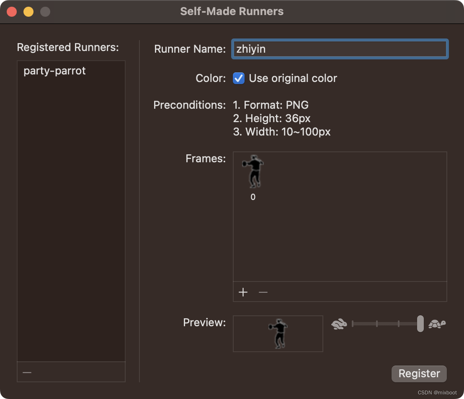The width and height of the screenshot is (464, 399).
Task: Click the turtle slow-speed icon
Action: point(437,324)
